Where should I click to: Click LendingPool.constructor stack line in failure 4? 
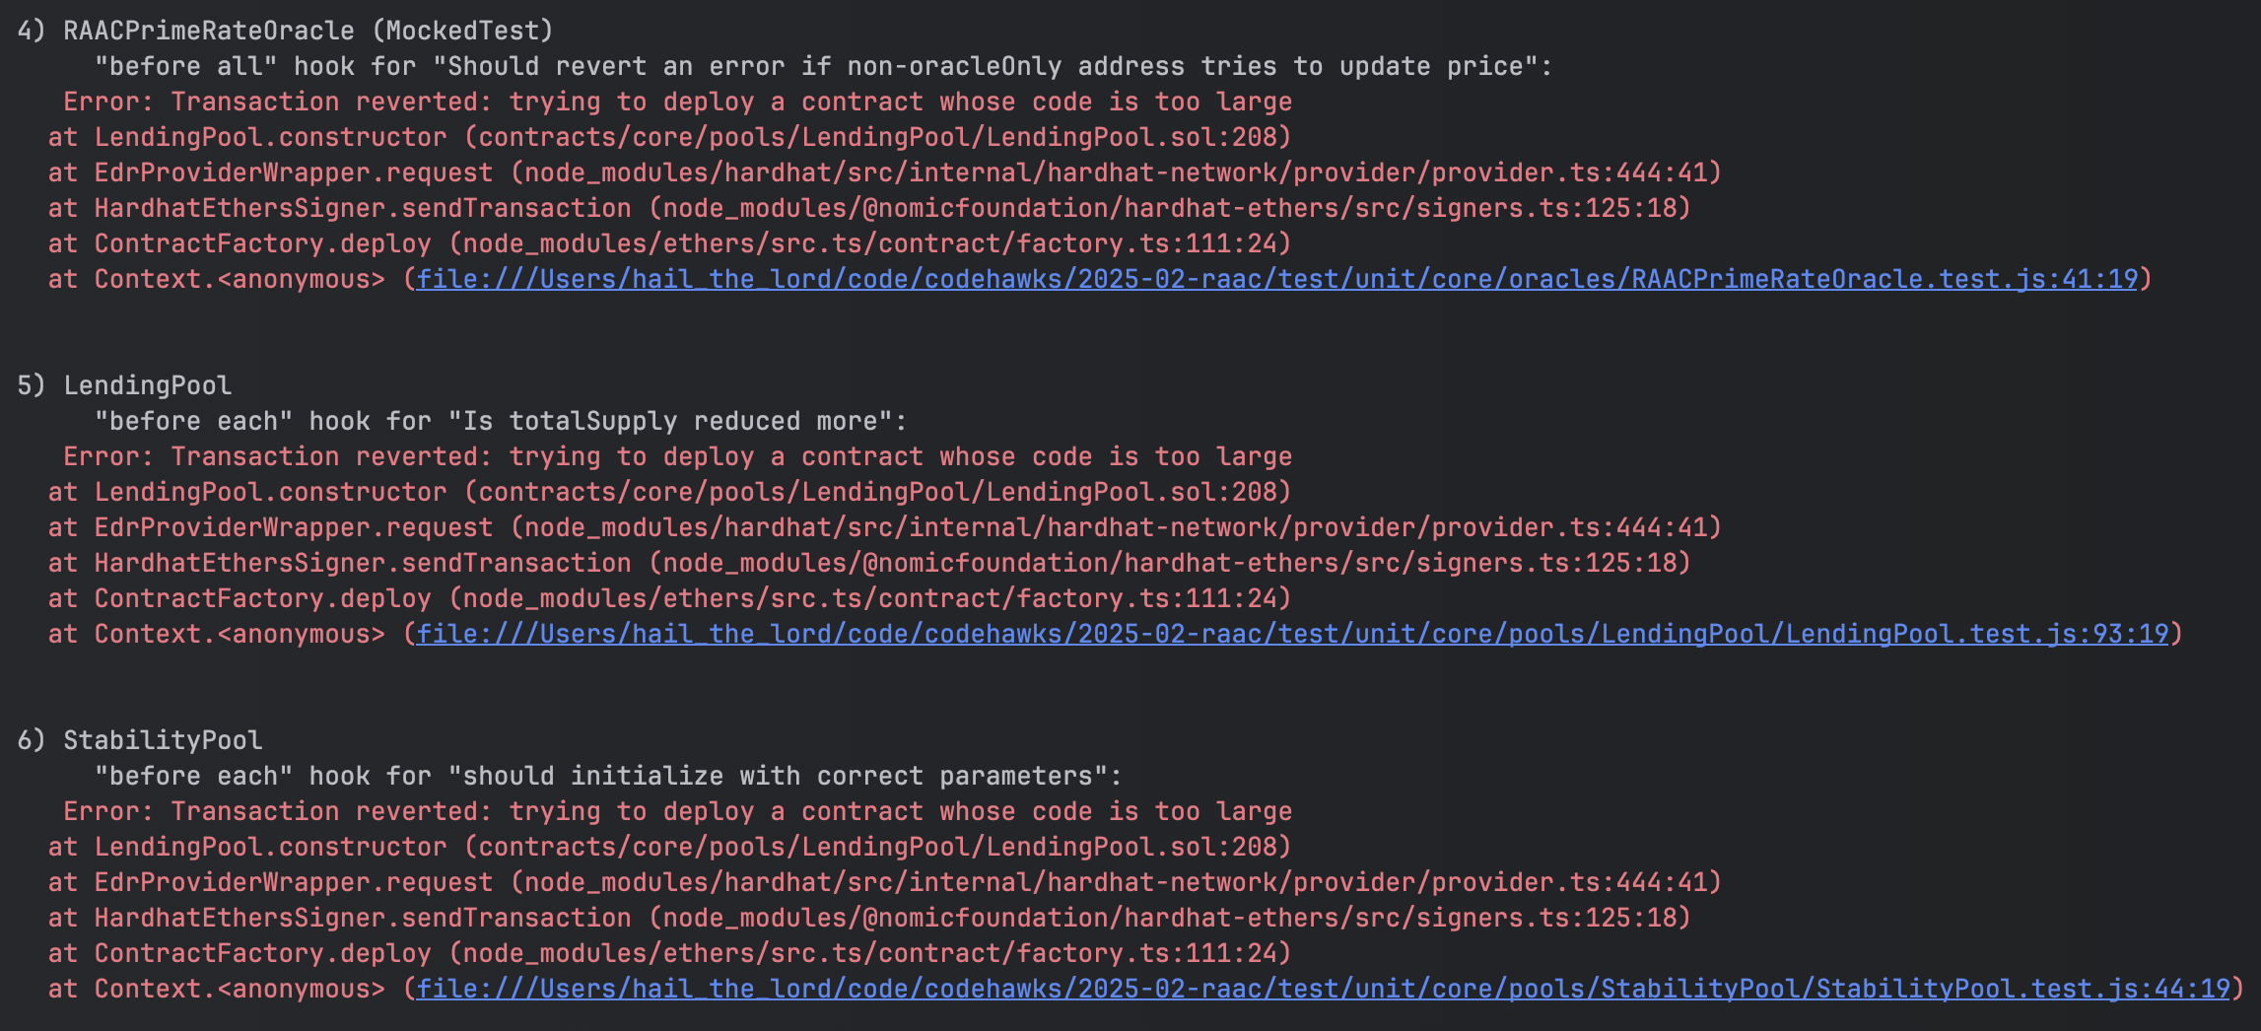pos(670,138)
